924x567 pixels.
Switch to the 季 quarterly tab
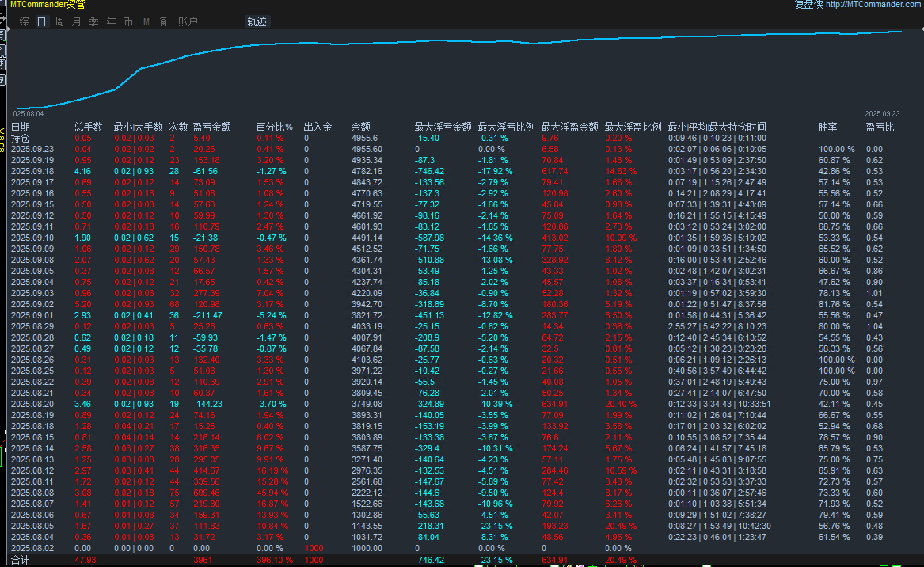pos(94,22)
